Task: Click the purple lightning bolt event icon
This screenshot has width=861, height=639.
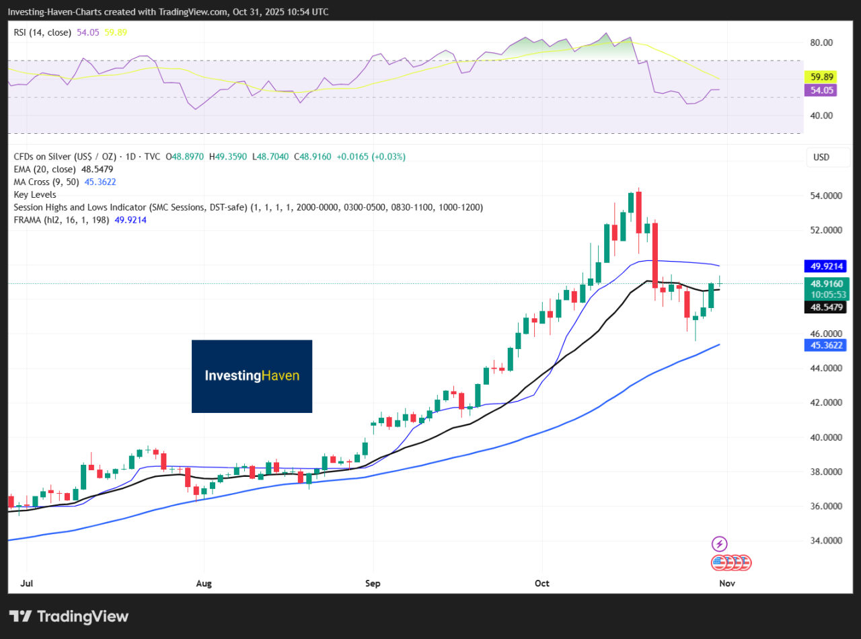Action: click(x=720, y=543)
